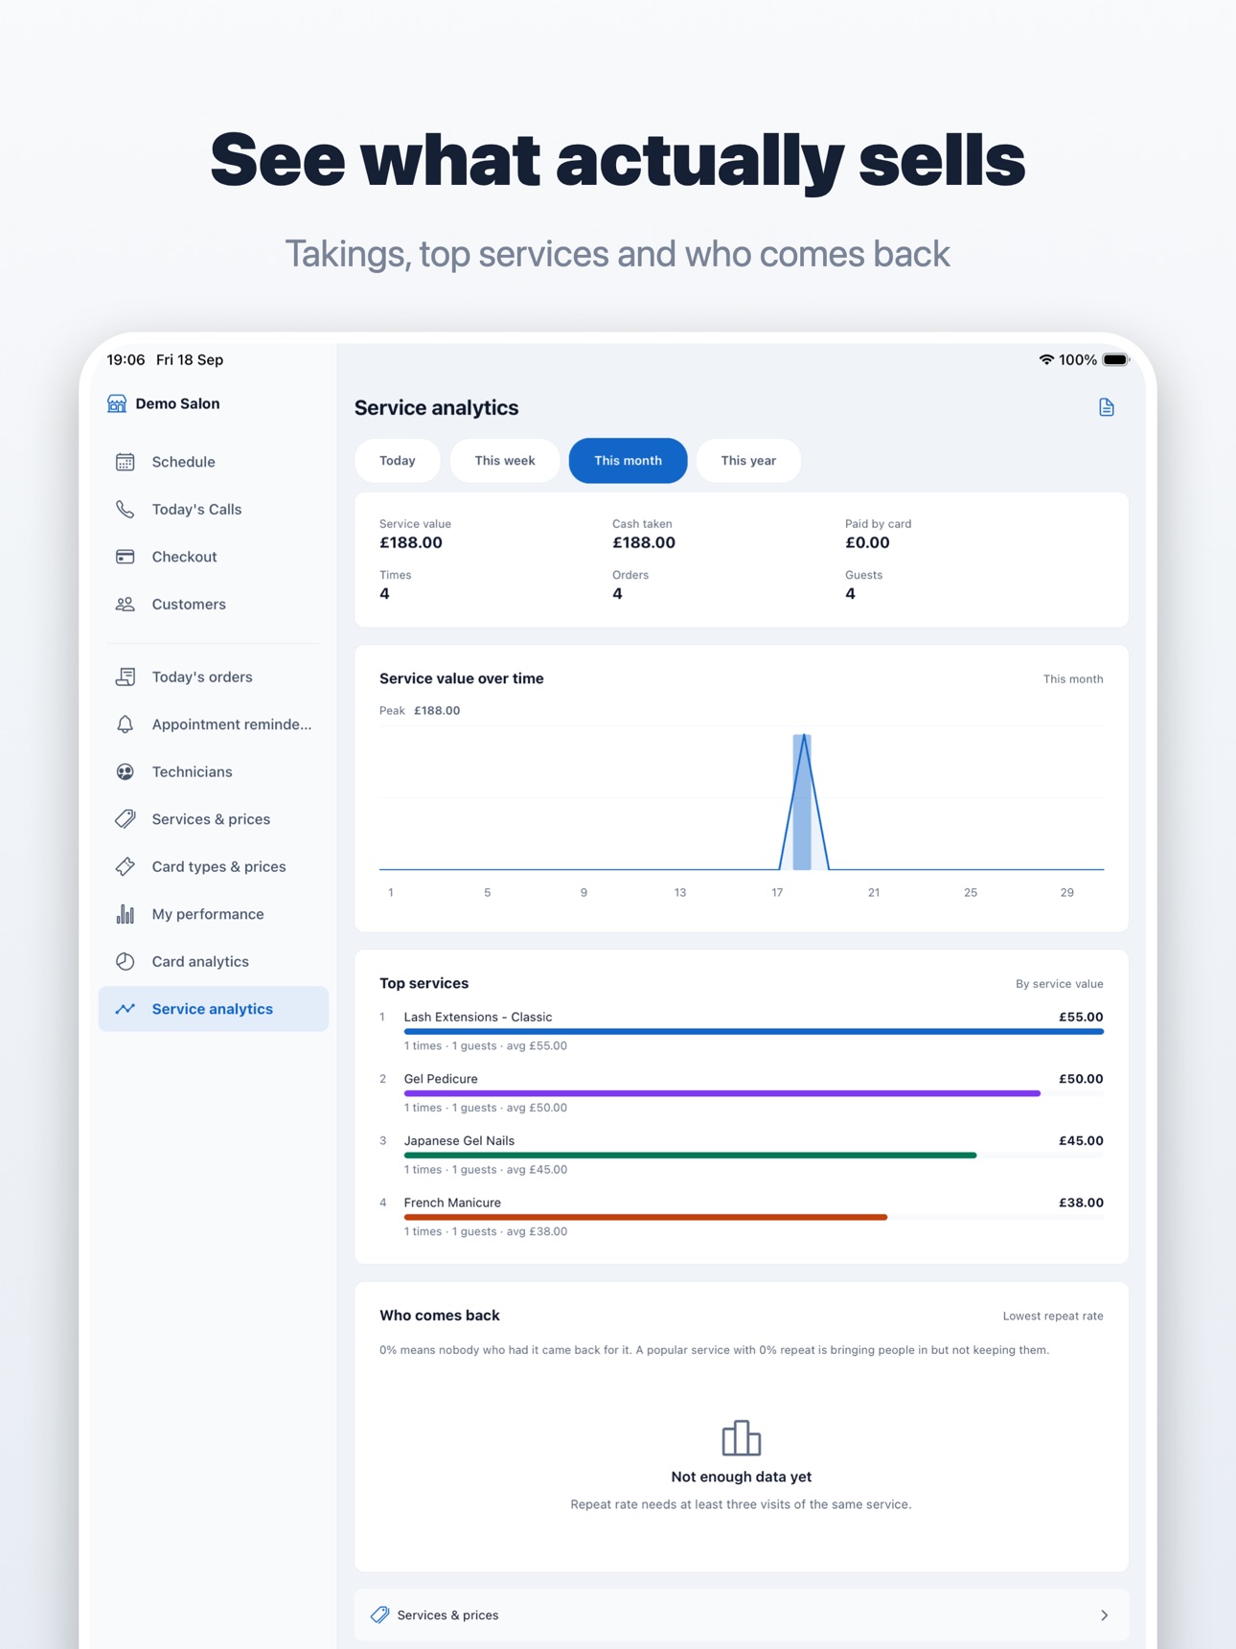Click the Wi-Fi status icon
This screenshot has height=1649, width=1236.
[1046, 360]
